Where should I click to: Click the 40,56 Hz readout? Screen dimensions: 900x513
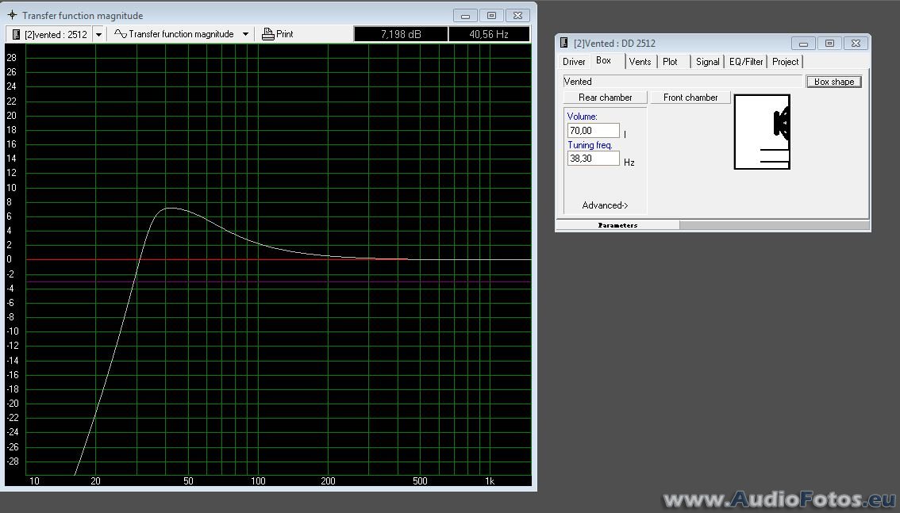click(x=488, y=34)
